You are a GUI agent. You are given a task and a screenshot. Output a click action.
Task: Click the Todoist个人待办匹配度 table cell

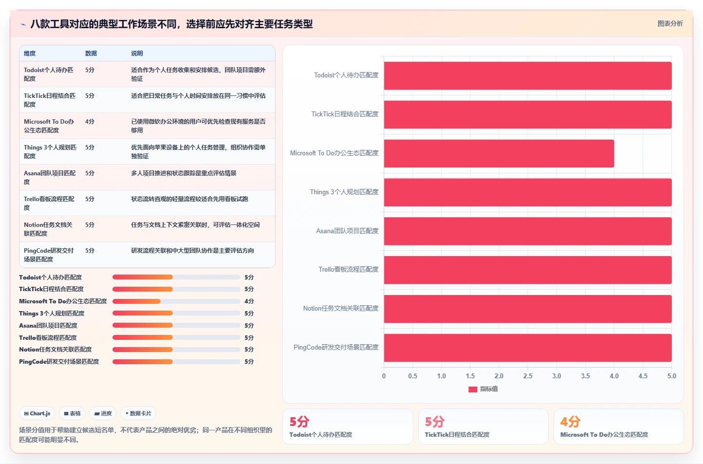pos(50,74)
